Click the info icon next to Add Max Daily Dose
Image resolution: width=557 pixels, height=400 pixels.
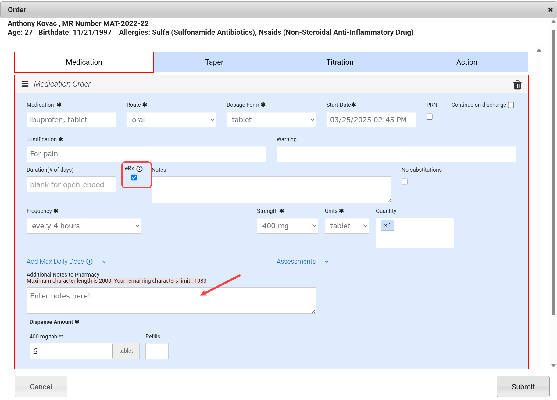pos(89,262)
